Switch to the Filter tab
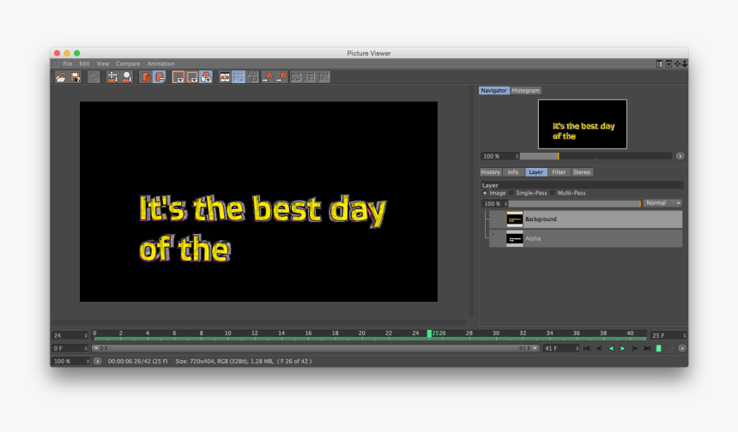Screen dimensions: 738x432 [559, 172]
